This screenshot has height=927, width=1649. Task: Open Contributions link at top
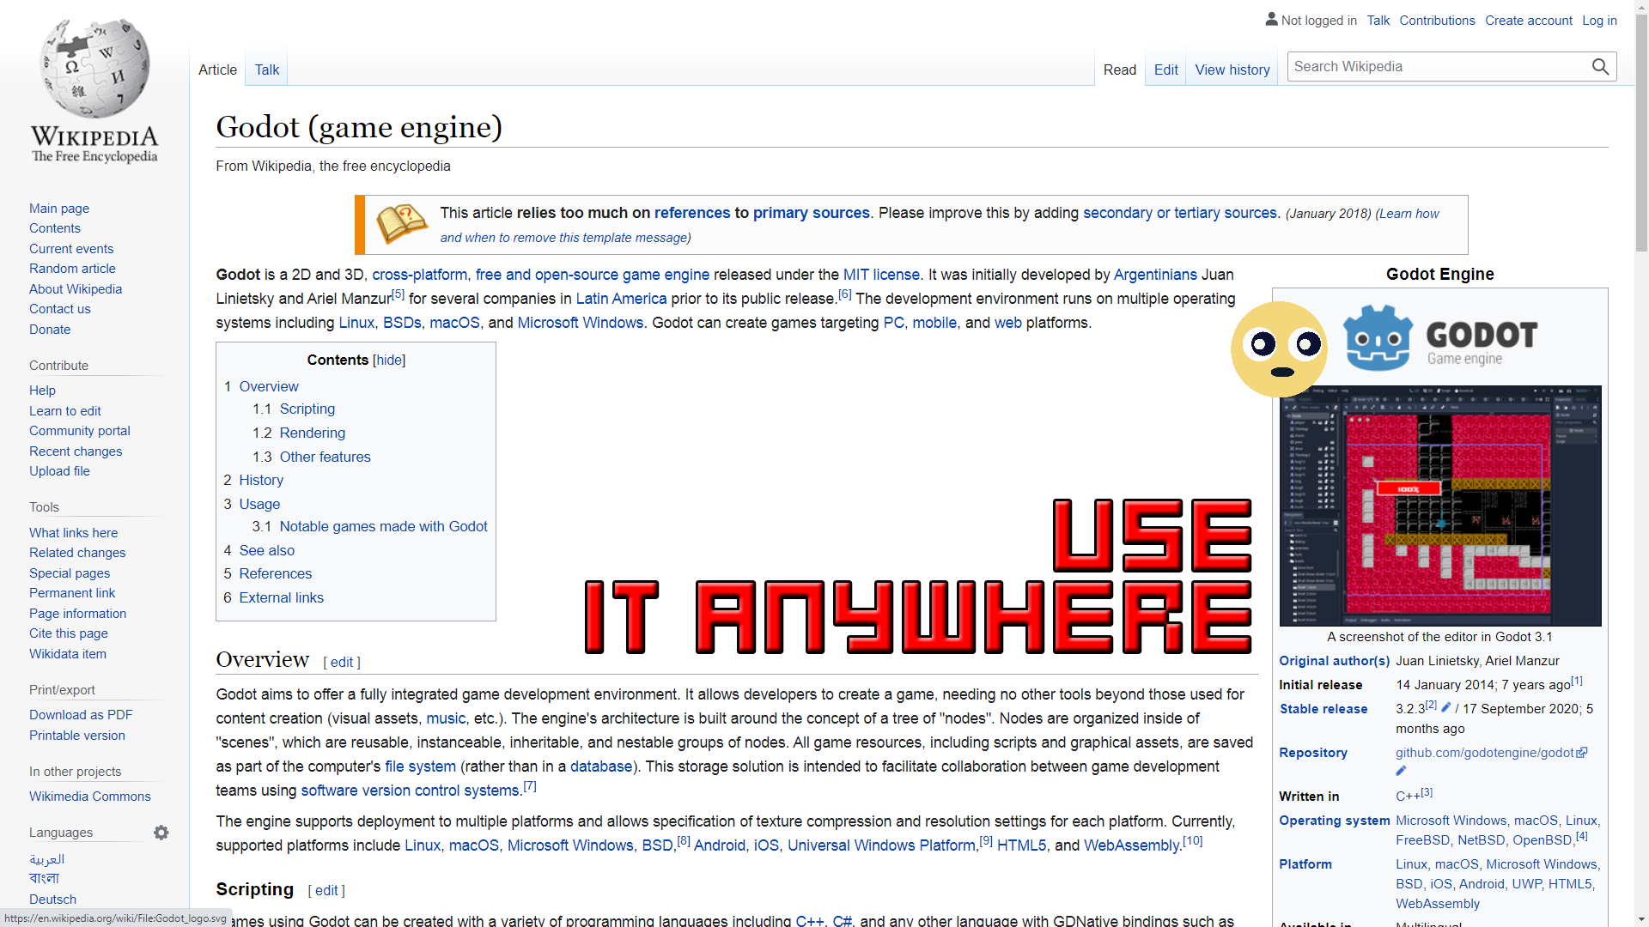(1437, 20)
